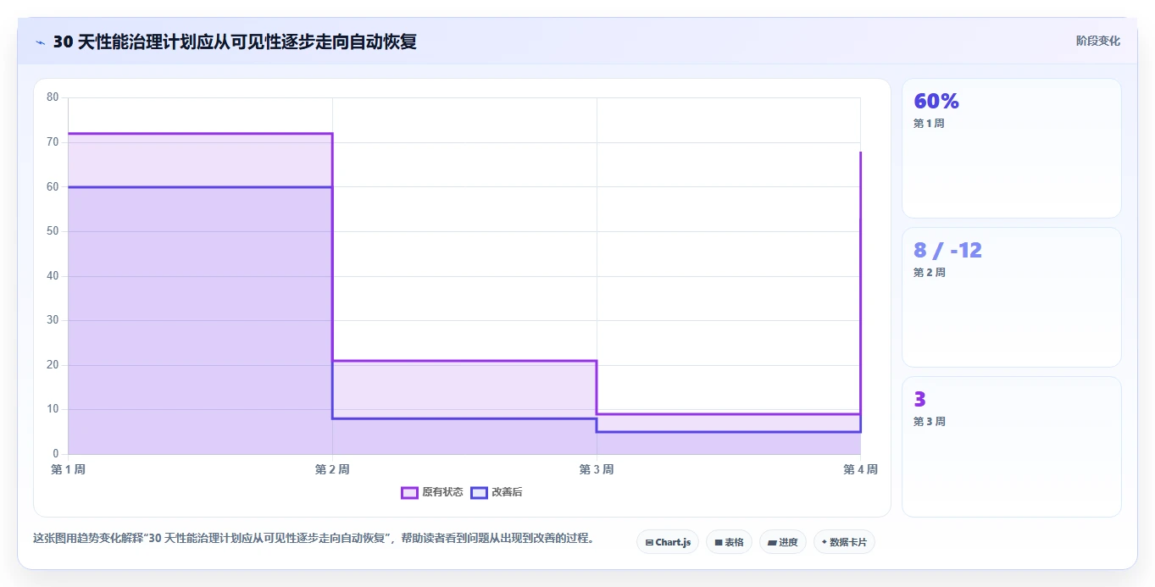Image resolution: width=1155 pixels, height=587 pixels.
Task: Click the Chart.js tag
Action: click(668, 542)
